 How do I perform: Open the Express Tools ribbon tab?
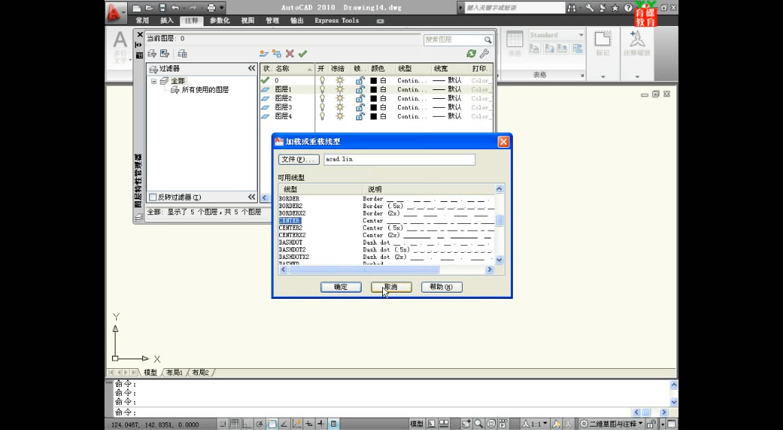coord(337,21)
